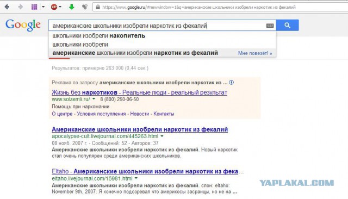The height and width of the screenshot is (199, 348).
Task: Click the gray toolbar icon beside the green download arrow
Action: click(x=85, y=7)
